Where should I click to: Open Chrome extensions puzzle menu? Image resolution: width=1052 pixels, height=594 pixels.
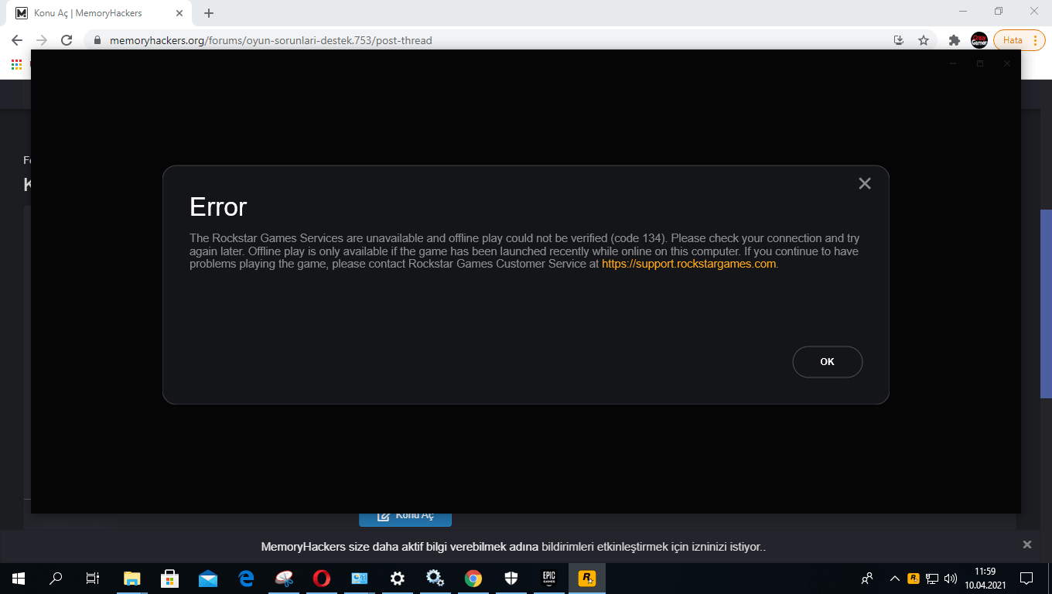[955, 40]
